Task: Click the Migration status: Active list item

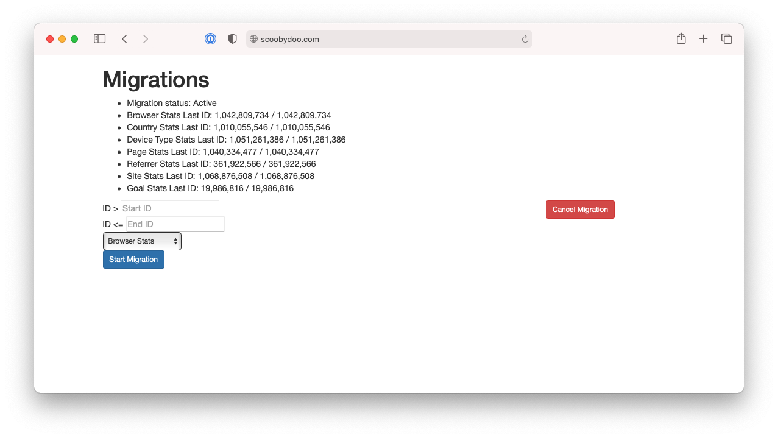Action: click(x=172, y=102)
